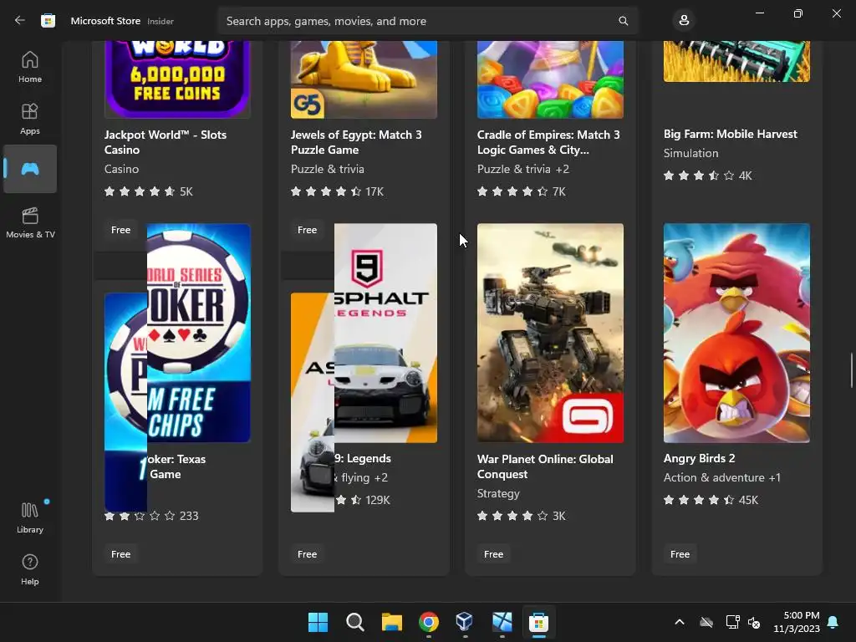
Task: Click the Microsoft Store logo icon
Action: click(48, 21)
